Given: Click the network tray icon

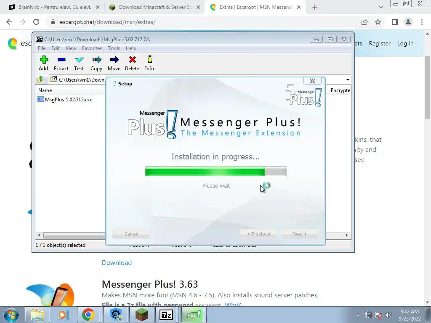Looking at the screenshot, I should click(x=368, y=315).
